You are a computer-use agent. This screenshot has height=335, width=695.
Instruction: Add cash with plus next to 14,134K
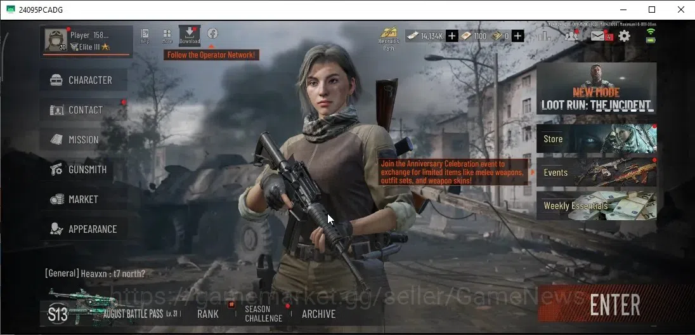[x=451, y=36]
